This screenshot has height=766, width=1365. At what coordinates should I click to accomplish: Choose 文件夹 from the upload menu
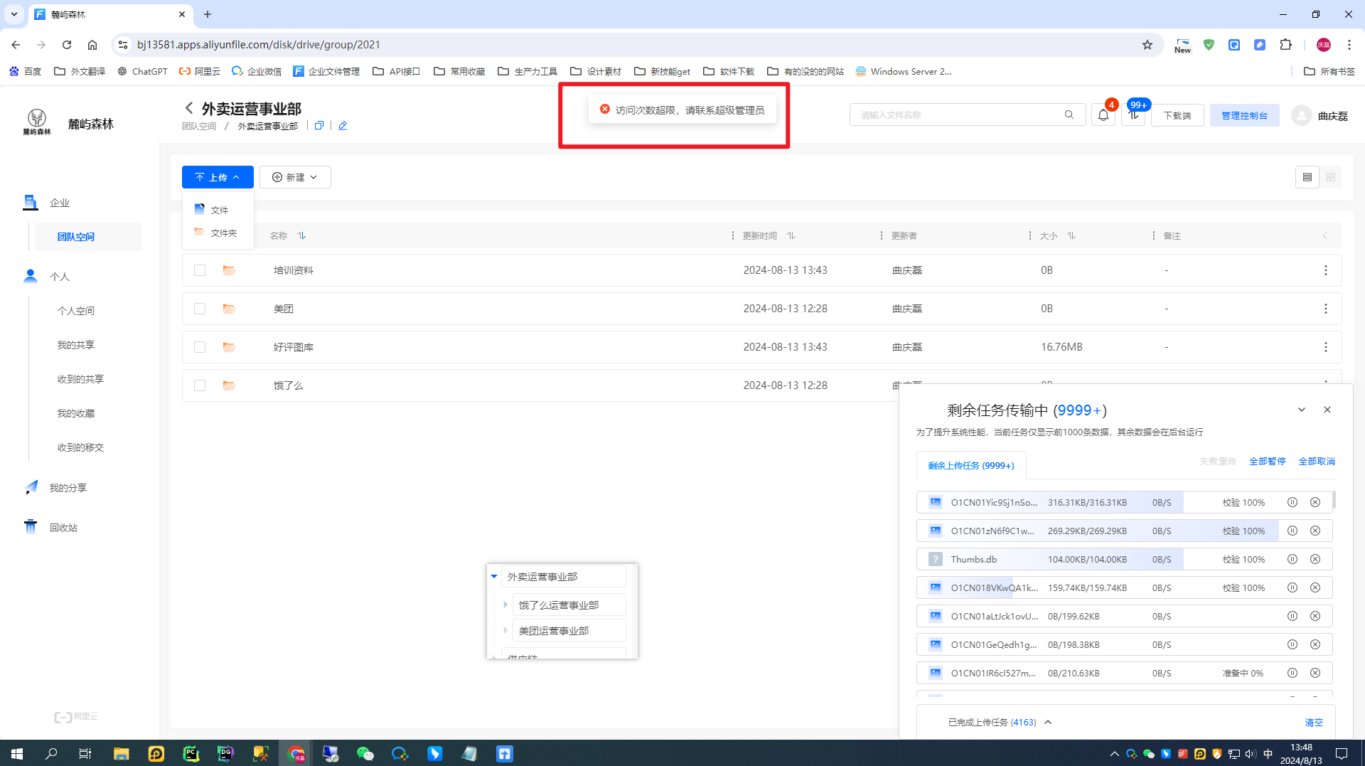[218, 233]
